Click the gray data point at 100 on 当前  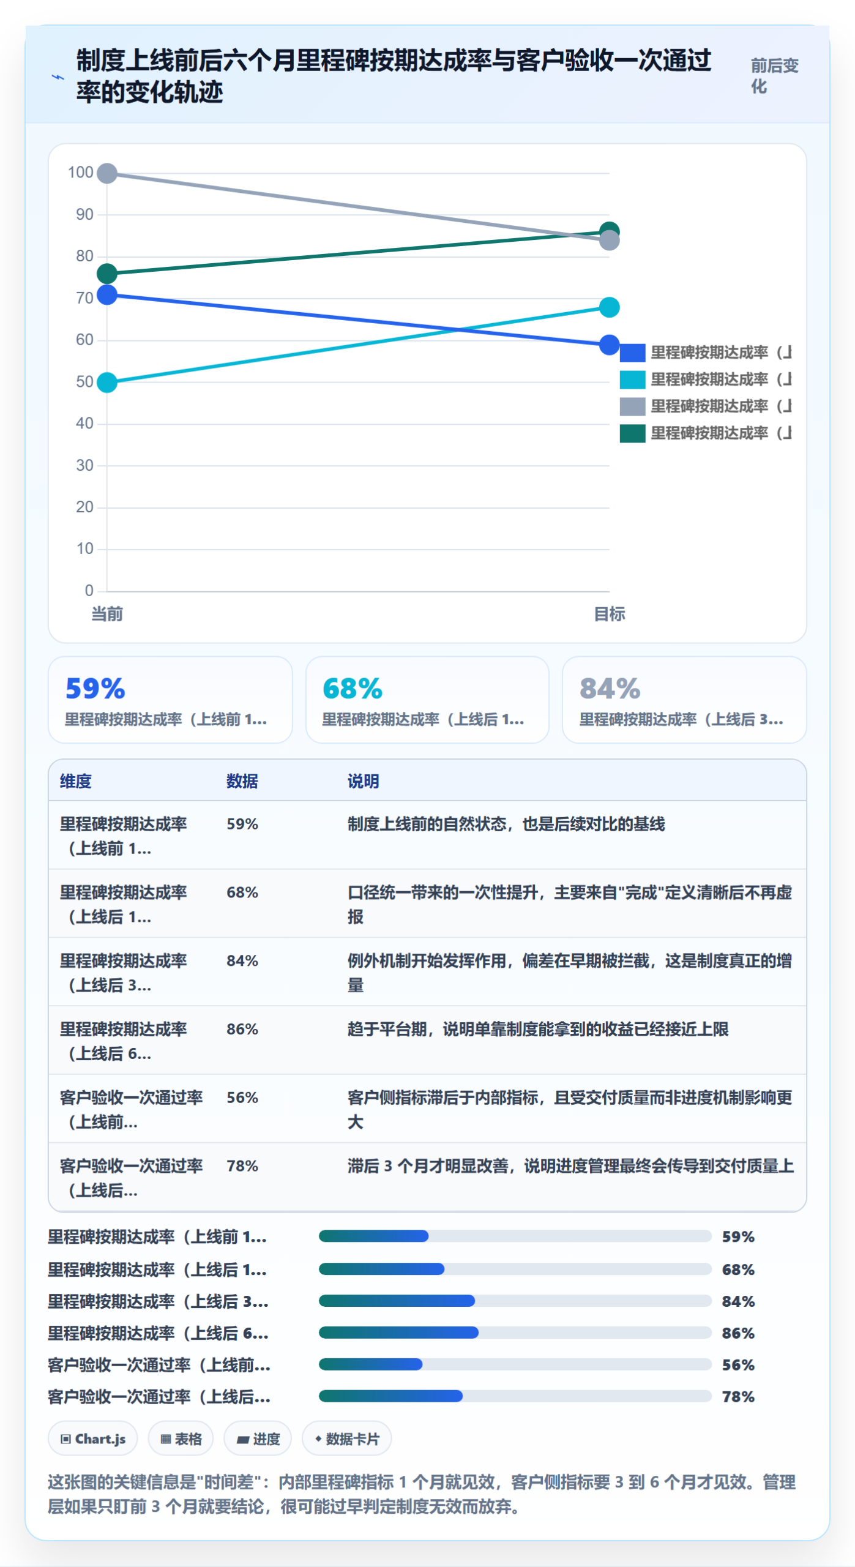pos(107,174)
